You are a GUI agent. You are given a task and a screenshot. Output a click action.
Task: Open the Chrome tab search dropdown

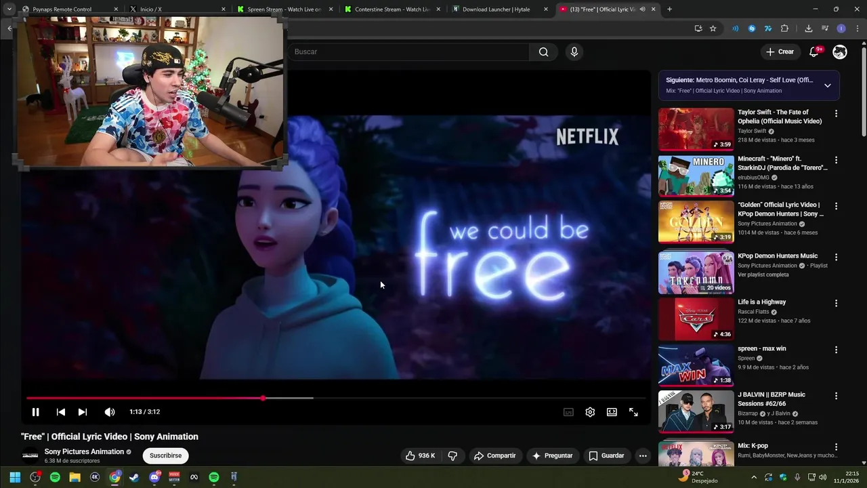click(x=9, y=9)
